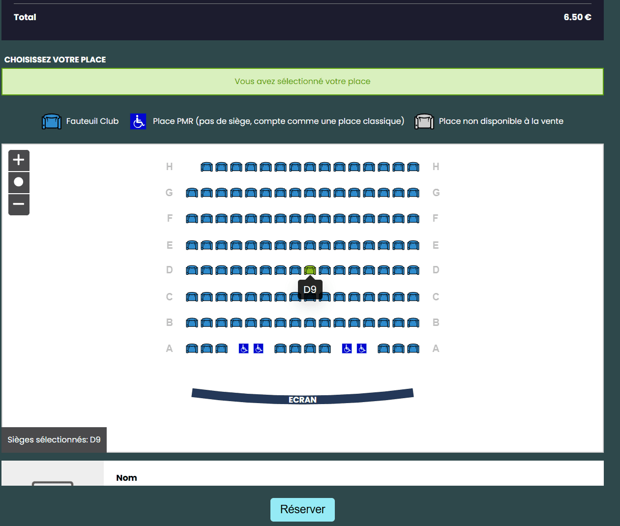Zoom in on the seat map
This screenshot has width=620, height=526.
[x=19, y=160]
